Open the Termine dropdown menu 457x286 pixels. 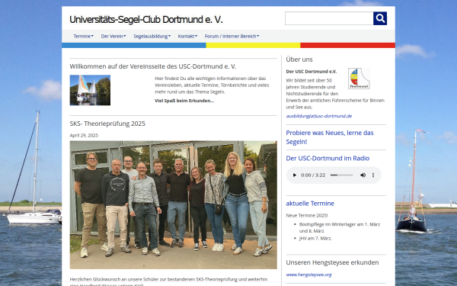point(83,36)
